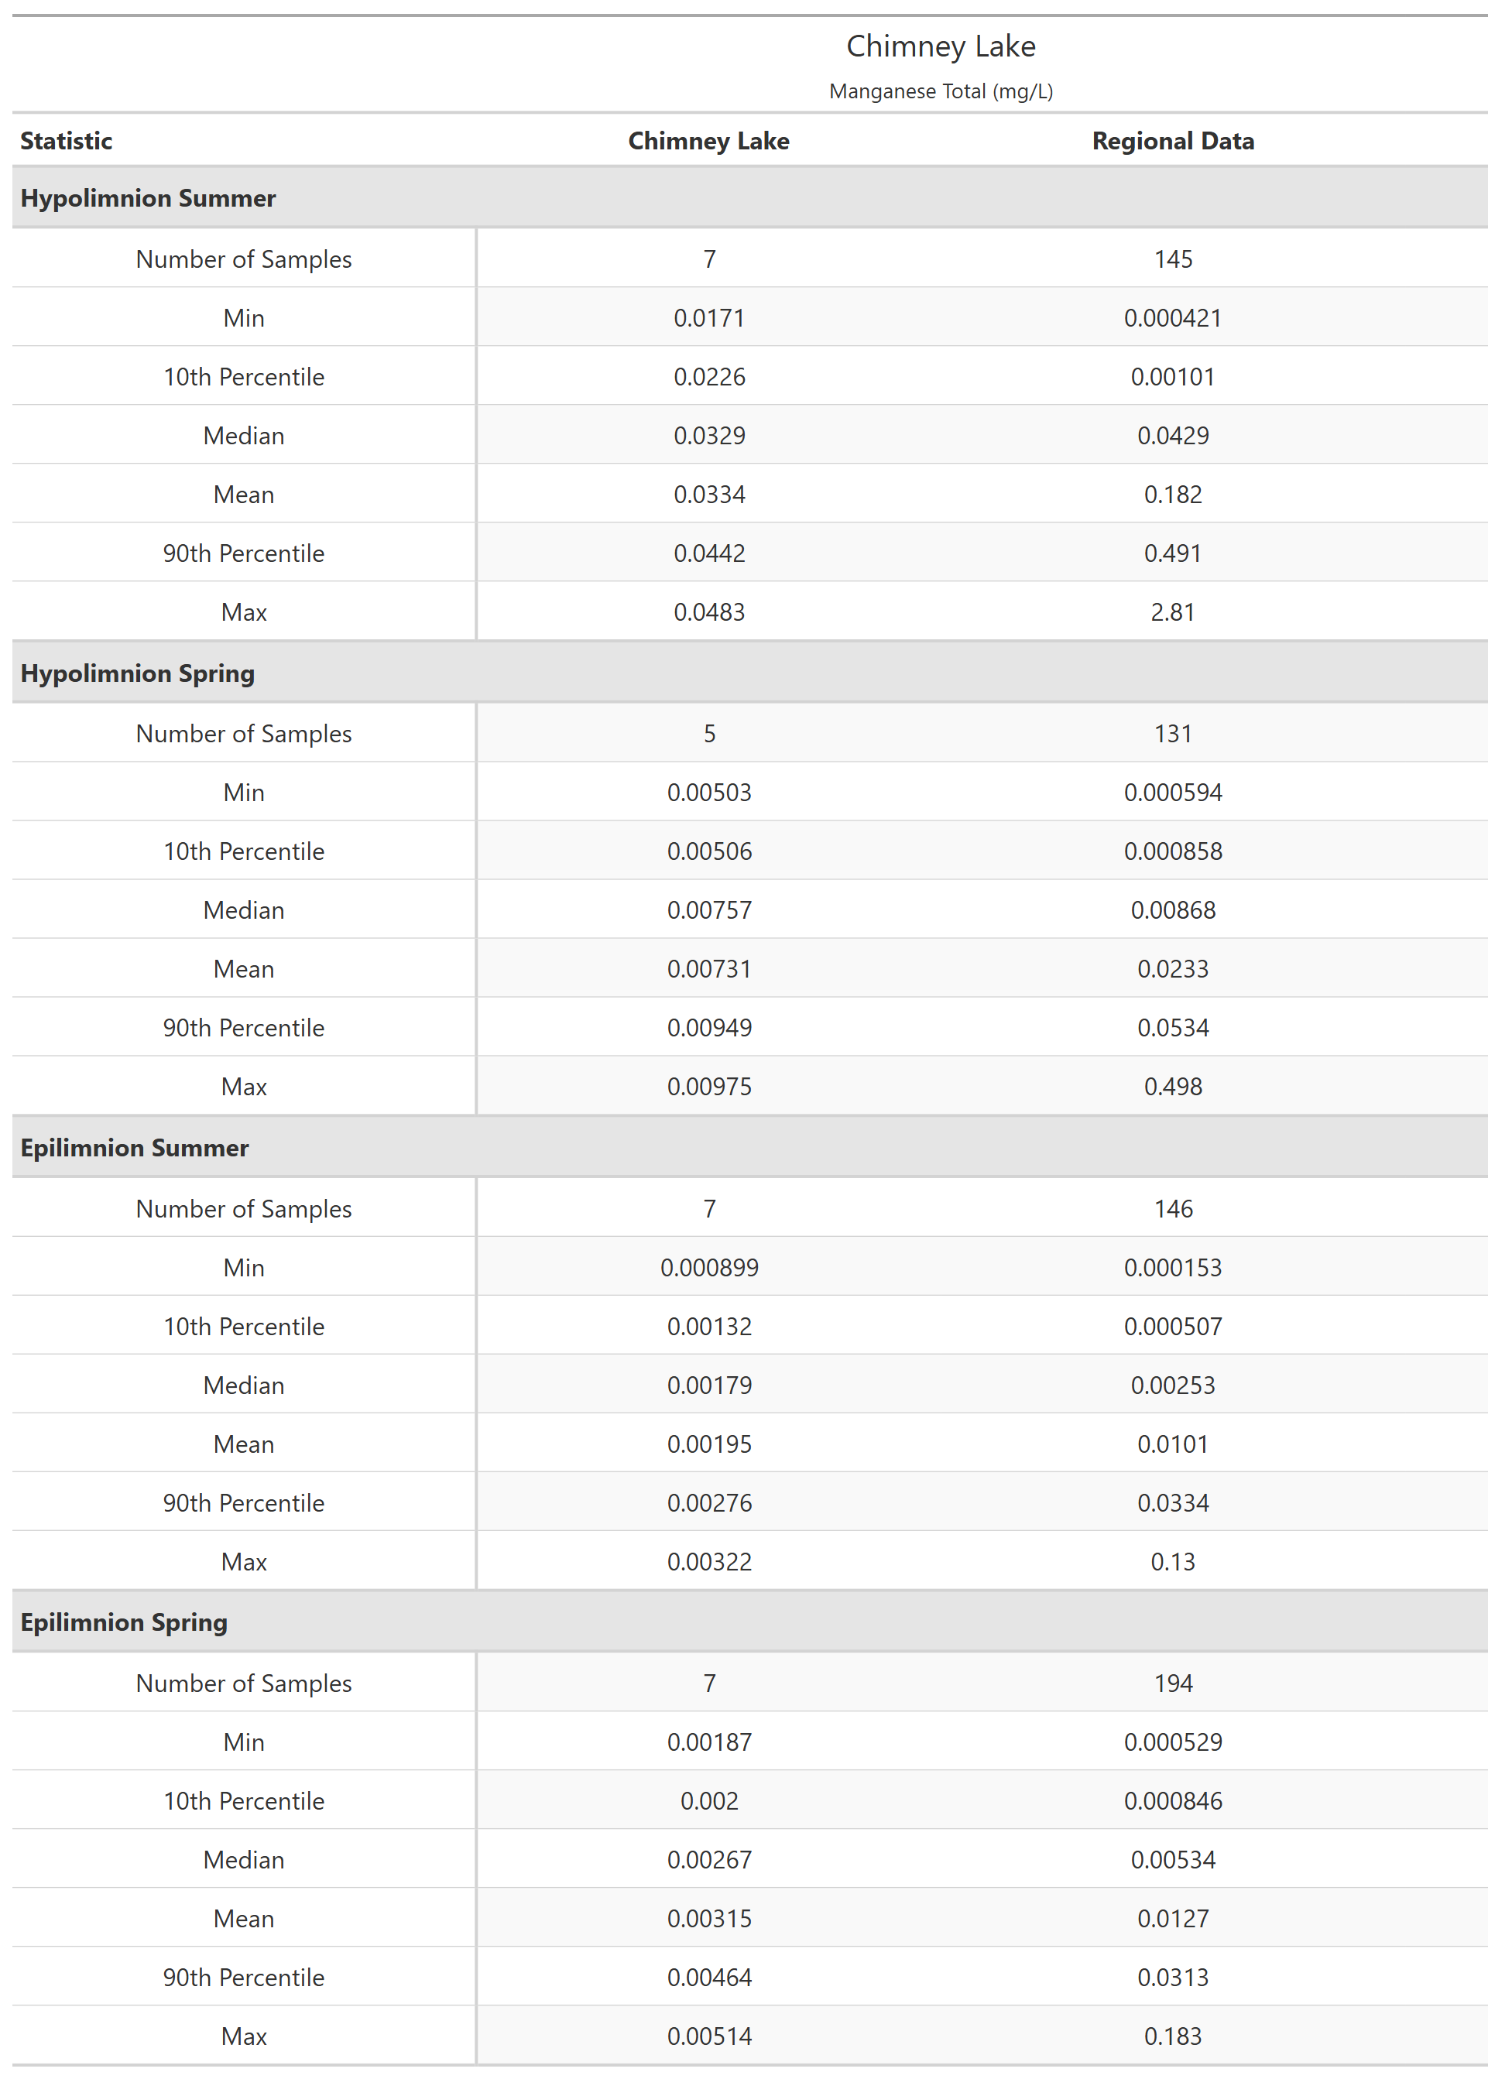
Task: Click the Epilimnion Spring group row
Action: (124, 1622)
